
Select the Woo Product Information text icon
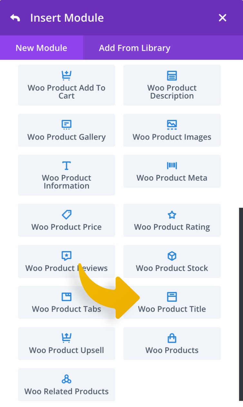coord(66,165)
